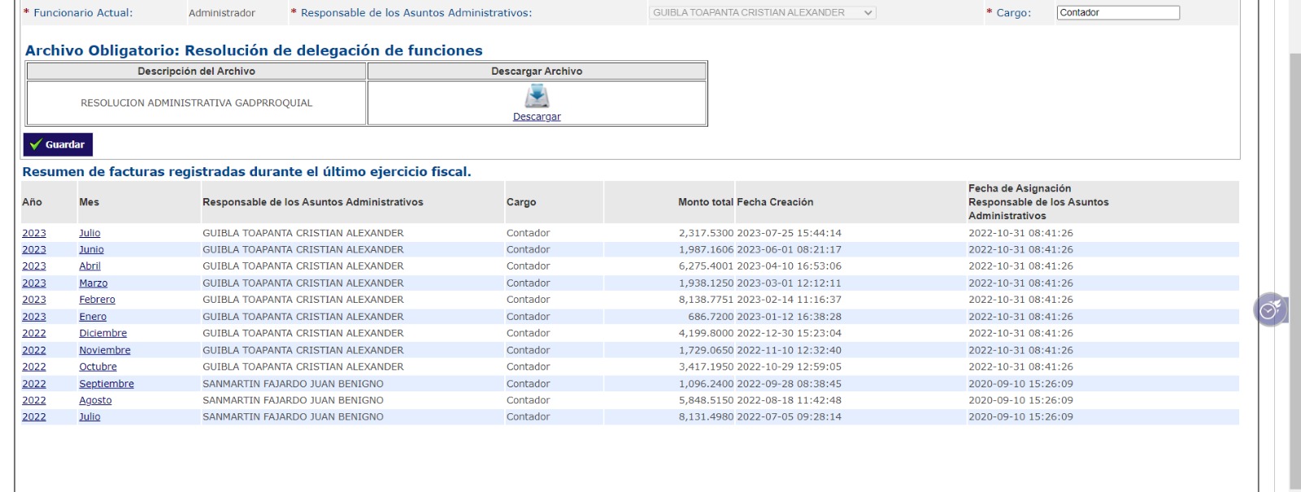Click the floating clock checkmark icon
Screen dimensions: 1301x492
[1269, 309]
